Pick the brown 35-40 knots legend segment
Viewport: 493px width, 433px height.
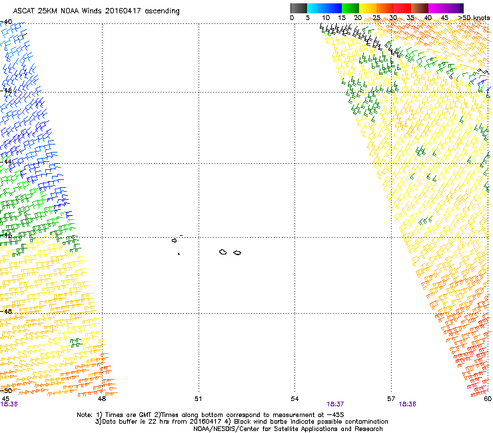click(420, 8)
